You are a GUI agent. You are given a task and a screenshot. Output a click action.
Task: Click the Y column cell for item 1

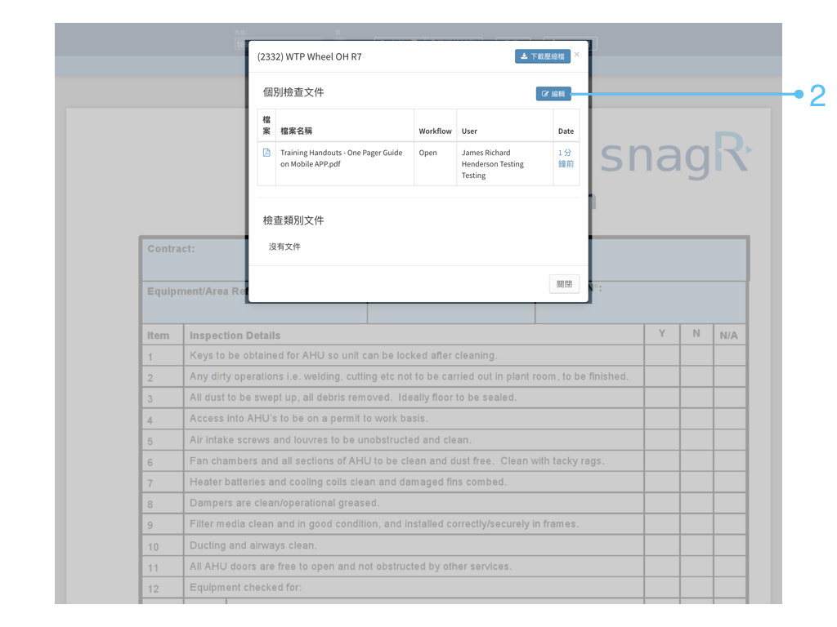pos(662,356)
